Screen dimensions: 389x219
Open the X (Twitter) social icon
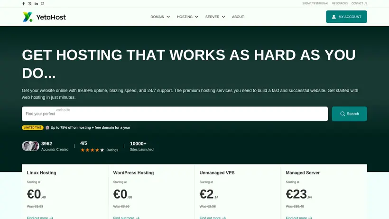point(30,3)
